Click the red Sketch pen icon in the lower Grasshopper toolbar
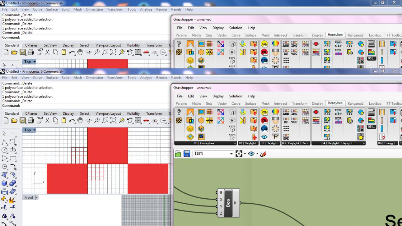 [263, 154]
